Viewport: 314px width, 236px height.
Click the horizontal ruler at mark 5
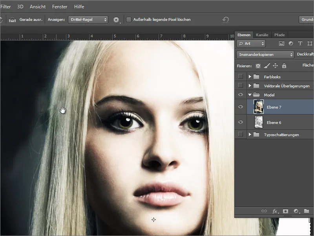[x=115, y=36]
